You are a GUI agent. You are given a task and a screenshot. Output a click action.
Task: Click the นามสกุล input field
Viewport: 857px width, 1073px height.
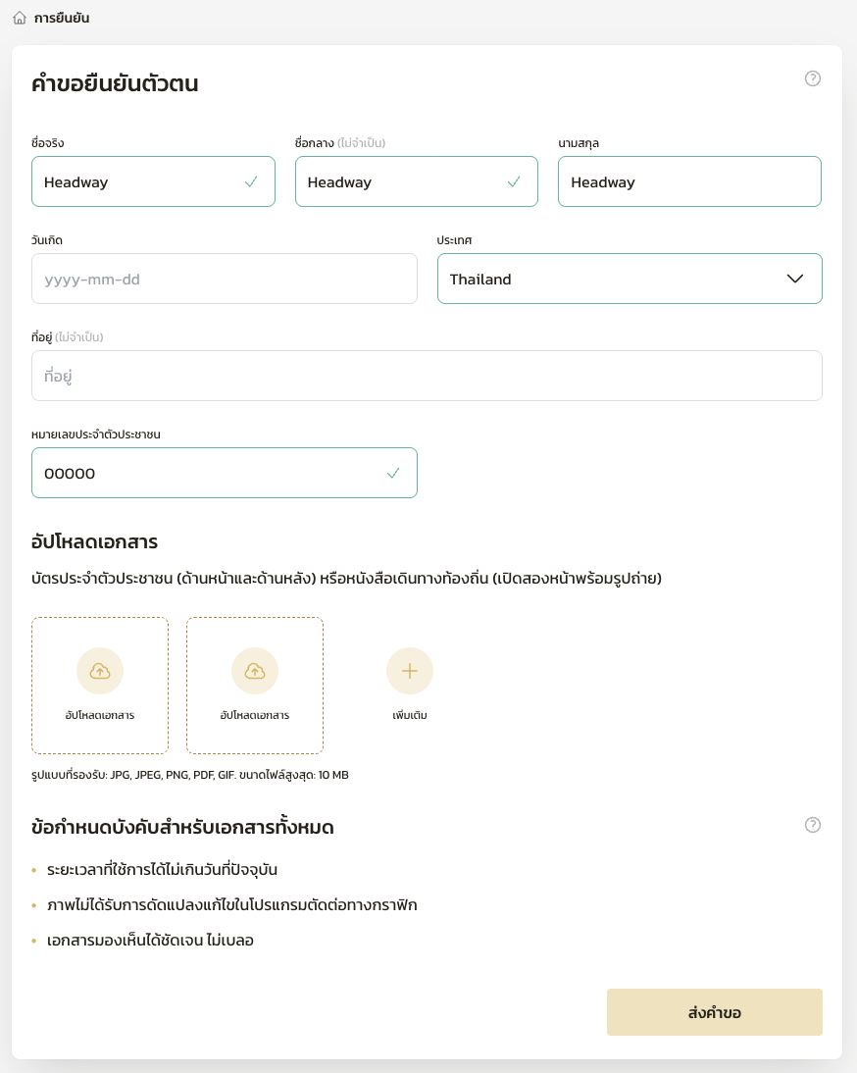[688, 181]
